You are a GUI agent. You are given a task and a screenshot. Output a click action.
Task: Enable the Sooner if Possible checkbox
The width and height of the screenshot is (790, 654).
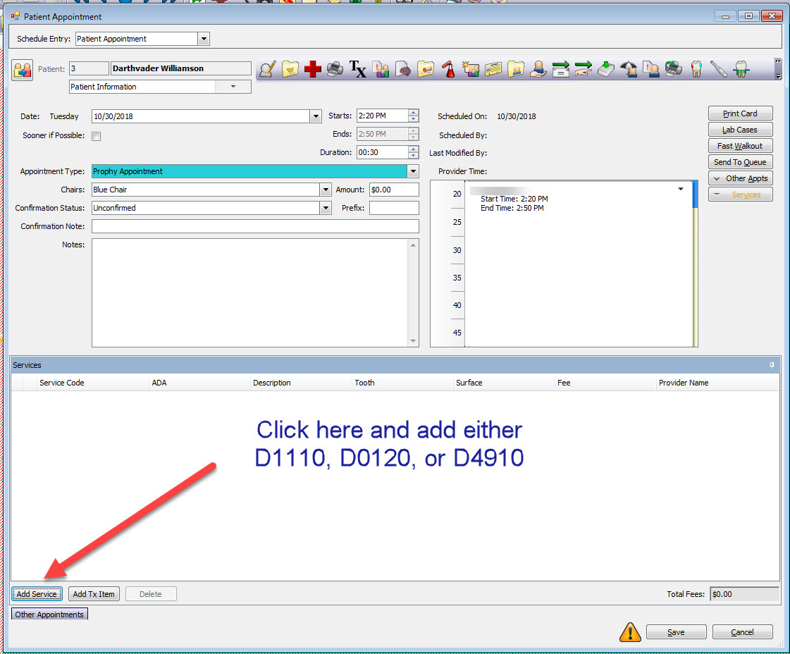pyautogui.click(x=97, y=135)
